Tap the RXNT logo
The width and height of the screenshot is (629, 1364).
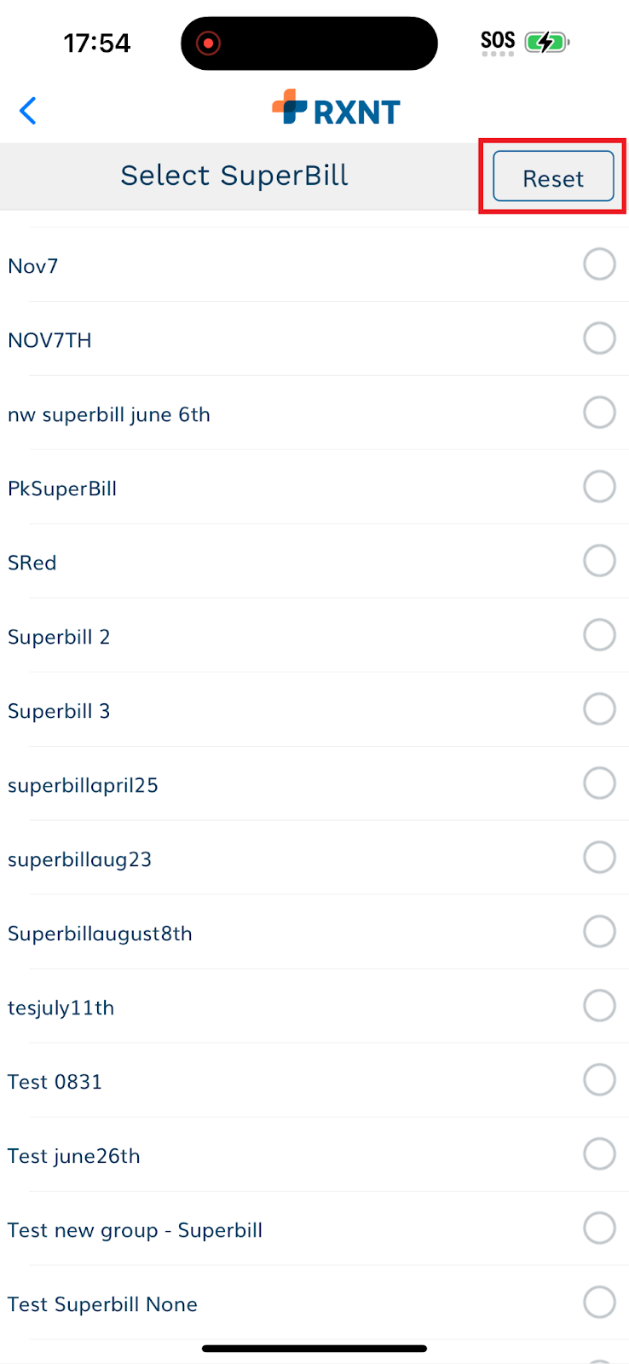[x=336, y=108]
